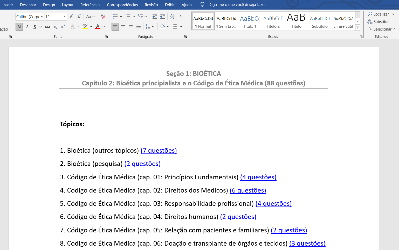Apply subscript formatting
399x250 pixels.
click(x=55, y=27)
